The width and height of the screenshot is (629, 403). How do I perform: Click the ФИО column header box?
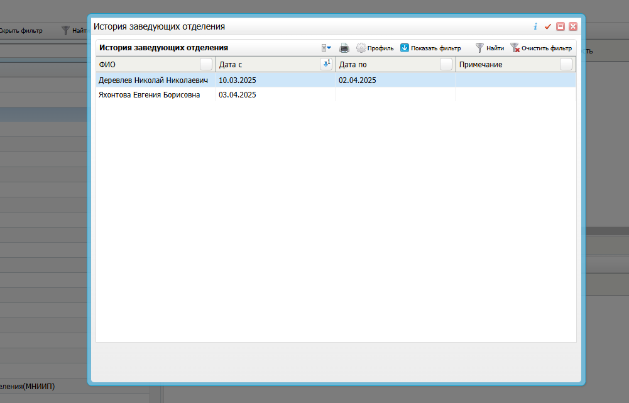pyautogui.click(x=205, y=64)
